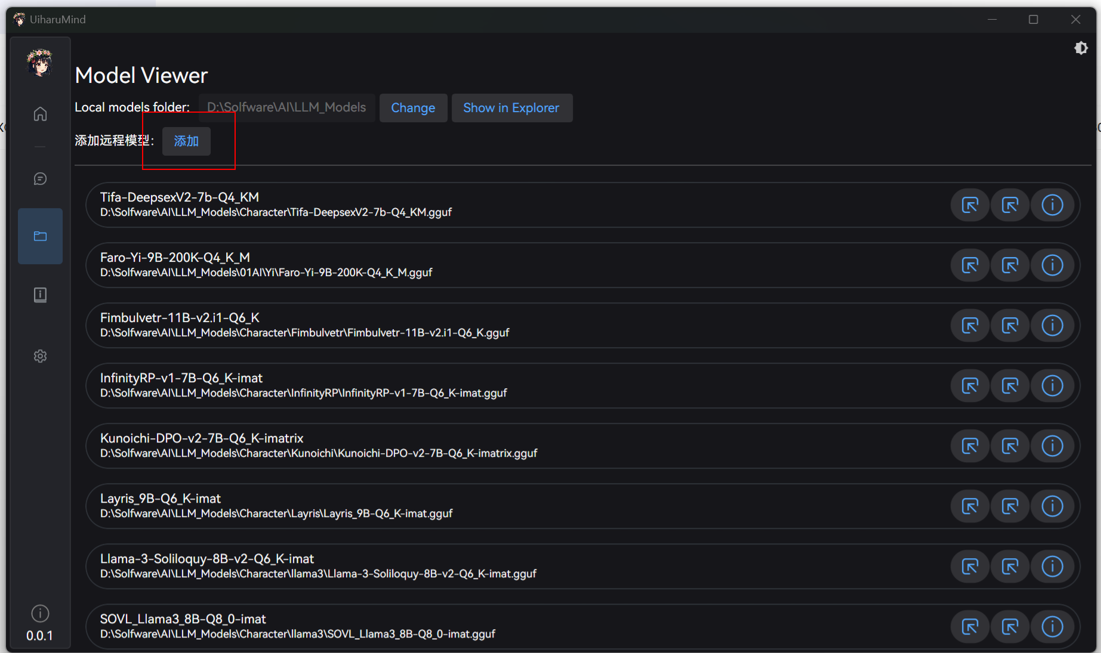The image size is (1101, 653).
Task: Open the Home page in sidebar
Action: [40, 114]
